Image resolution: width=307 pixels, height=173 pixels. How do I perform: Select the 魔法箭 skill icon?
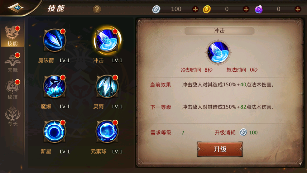point(55,40)
